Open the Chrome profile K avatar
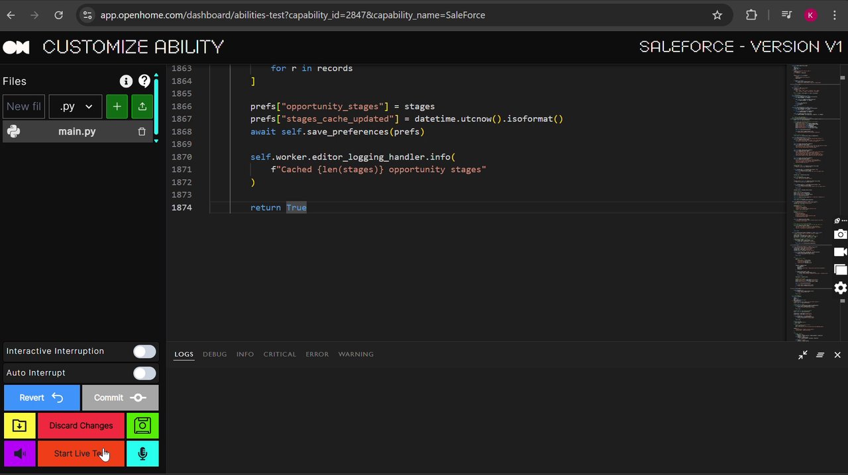 click(x=810, y=15)
